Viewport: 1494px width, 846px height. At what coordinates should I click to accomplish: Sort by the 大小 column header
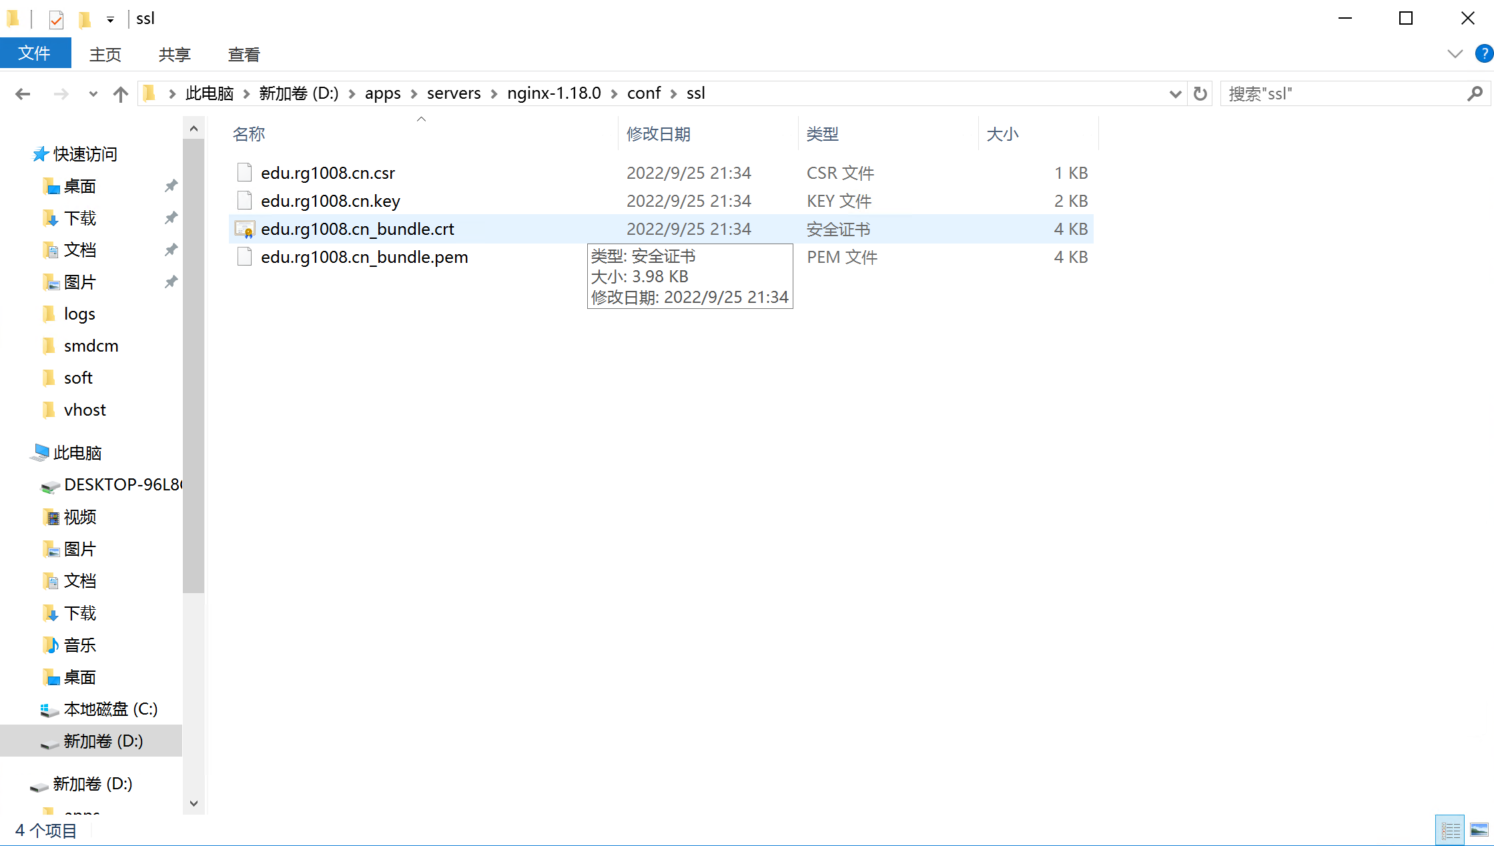pos(1038,134)
